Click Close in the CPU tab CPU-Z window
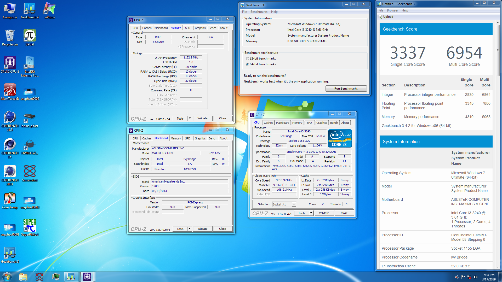The width and height of the screenshot is (502, 282). 344,213
